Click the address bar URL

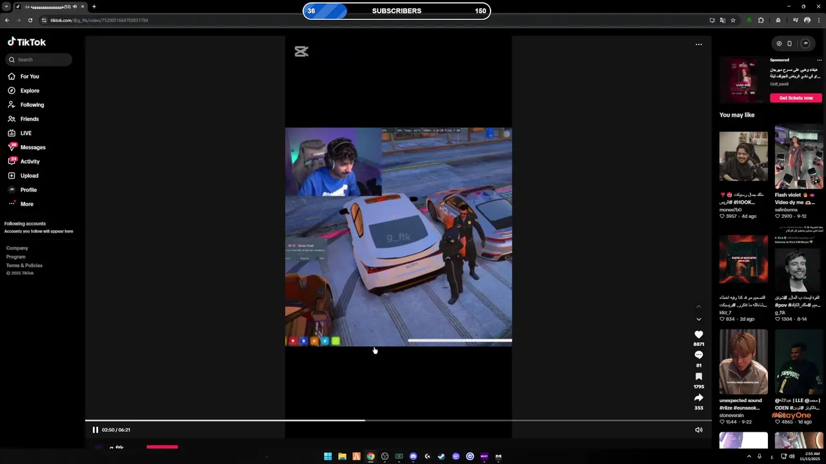tap(99, 20)
